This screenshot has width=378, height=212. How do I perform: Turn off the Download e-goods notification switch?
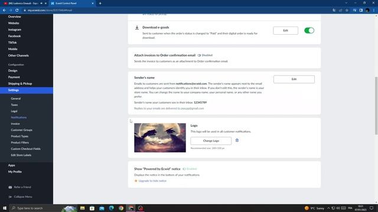click(309, 31)
